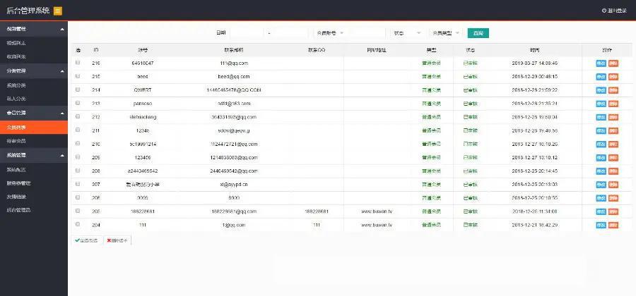636x296 pixels.
Task: Open 系统配置 in the sidebar
Action: [x=16, y=169]
